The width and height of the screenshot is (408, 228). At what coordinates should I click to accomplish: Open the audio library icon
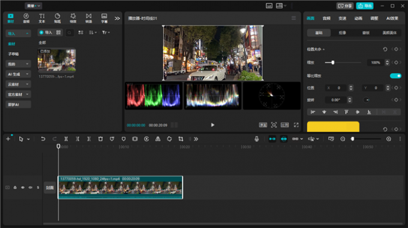click(x=26, y=18)
